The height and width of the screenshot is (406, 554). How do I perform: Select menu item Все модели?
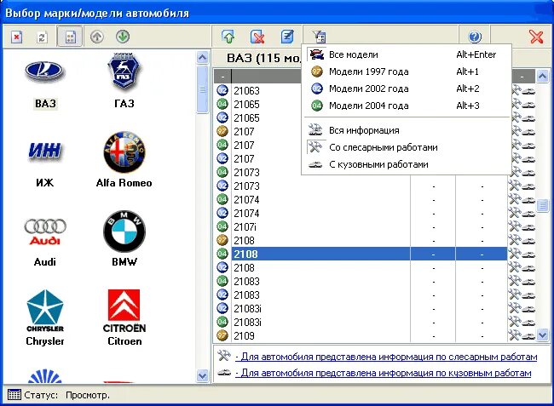pos(407,54)
